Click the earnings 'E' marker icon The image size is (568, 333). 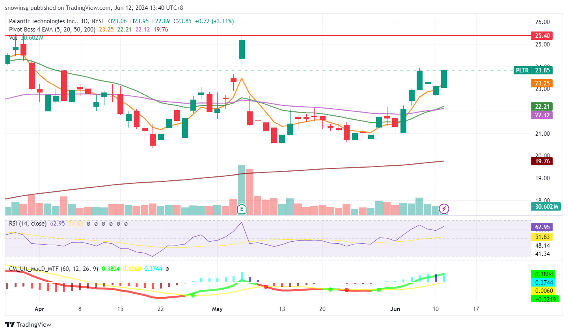coord(241,209)
